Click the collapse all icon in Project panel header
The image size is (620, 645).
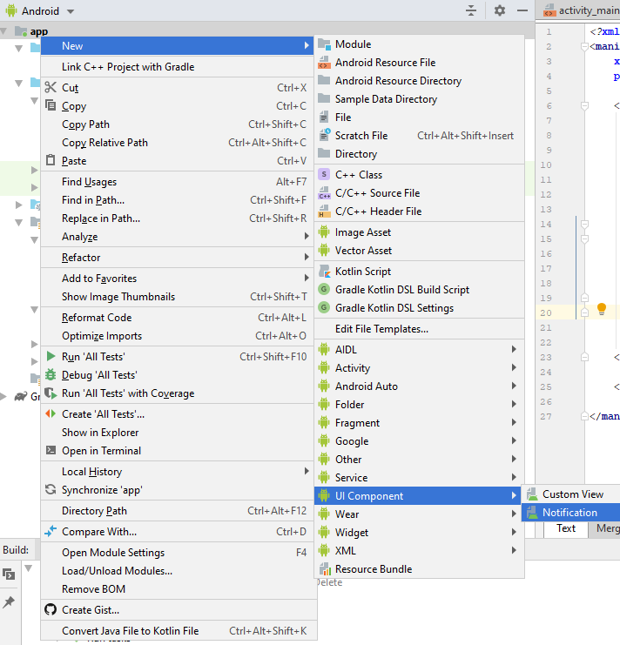[x=471, y=10]
